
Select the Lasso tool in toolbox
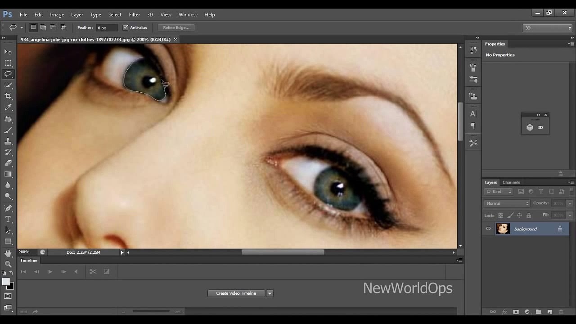(x=8, y=74)
